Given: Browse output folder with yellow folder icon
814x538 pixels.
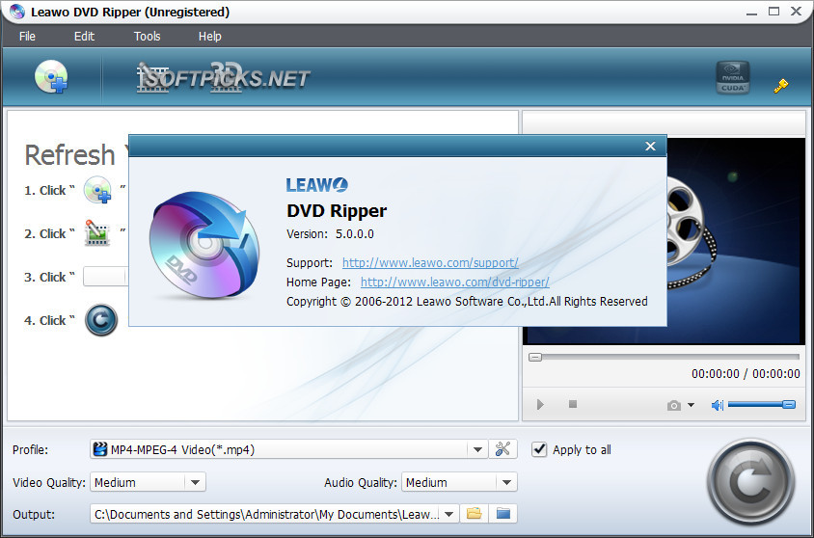Looking at the screenshot, I should coord(474,513).
